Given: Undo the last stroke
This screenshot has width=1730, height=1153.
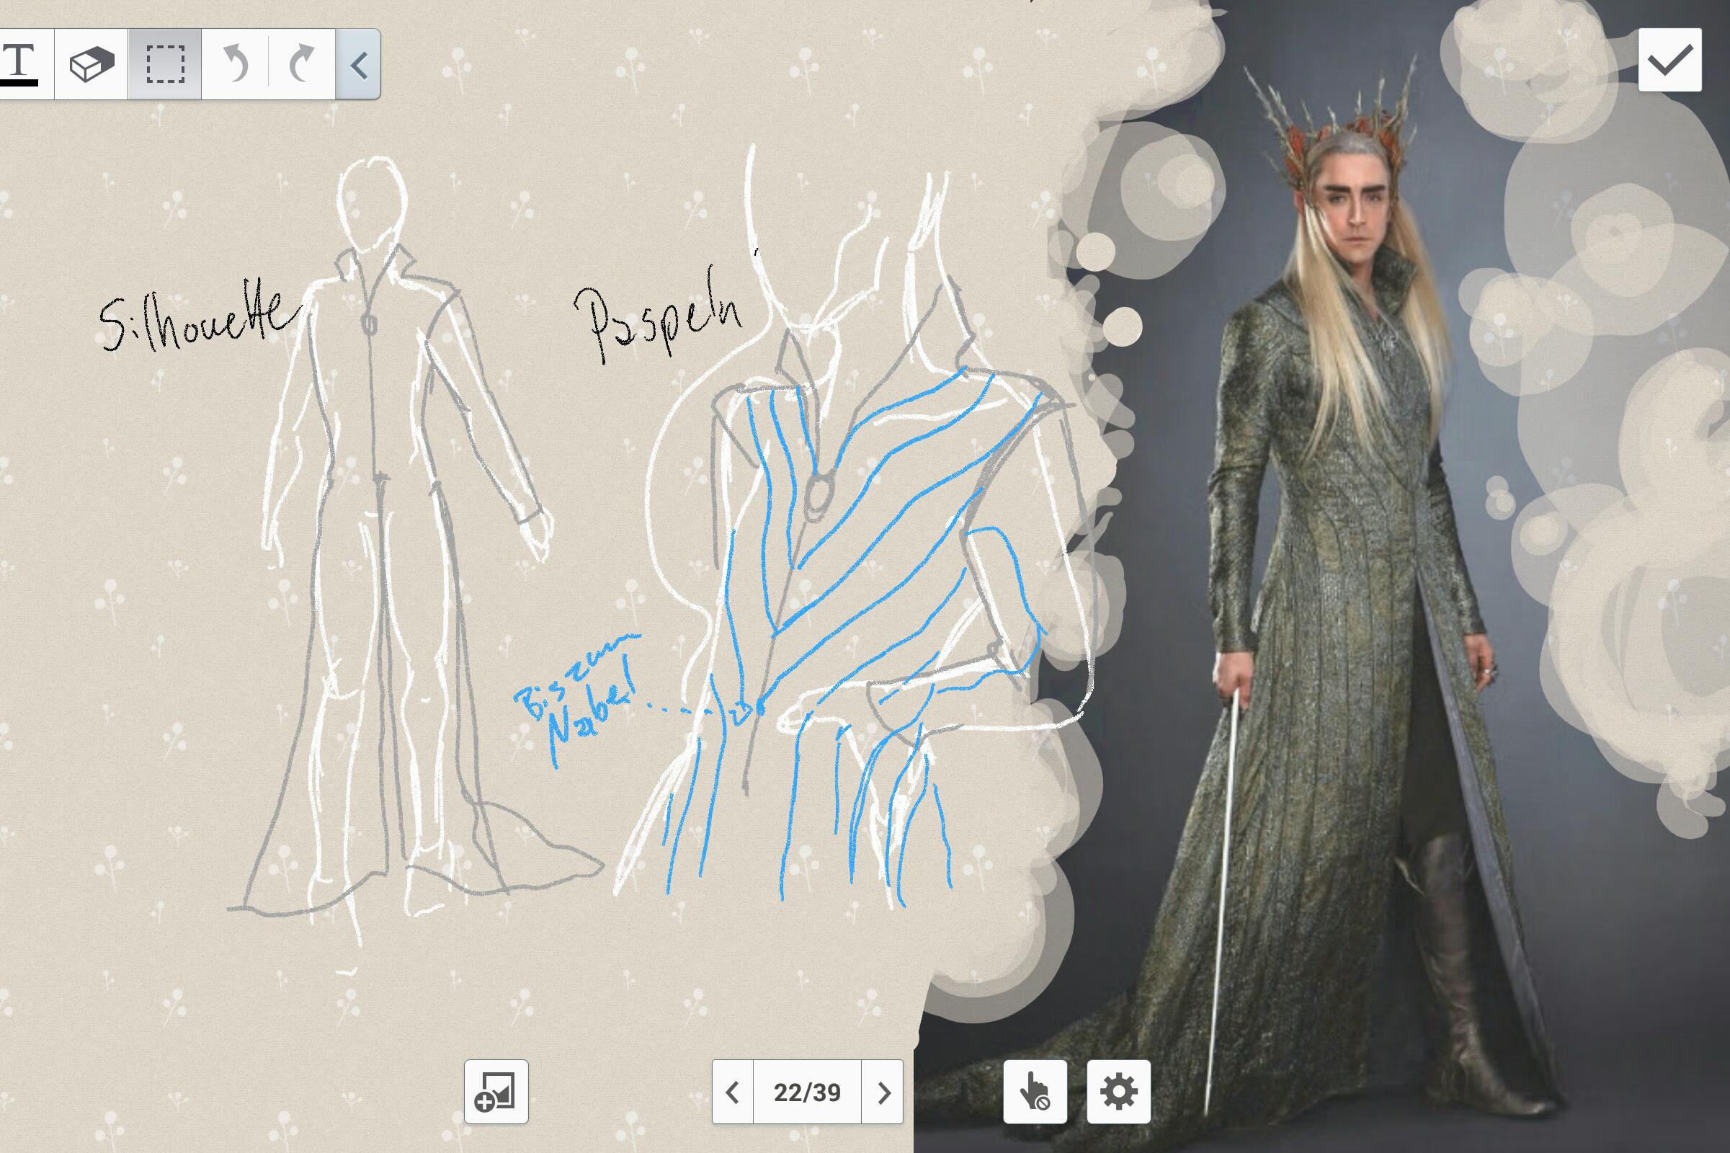Looking at the screenshot, I should pyautogui.click(x=236, y=64).
